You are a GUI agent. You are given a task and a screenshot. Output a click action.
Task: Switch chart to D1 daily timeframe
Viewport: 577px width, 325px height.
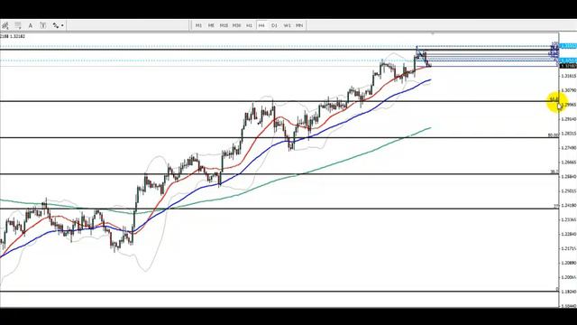274,25
